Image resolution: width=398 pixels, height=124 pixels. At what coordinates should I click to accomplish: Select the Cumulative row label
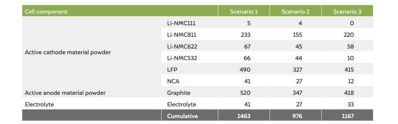click(182, 116)
